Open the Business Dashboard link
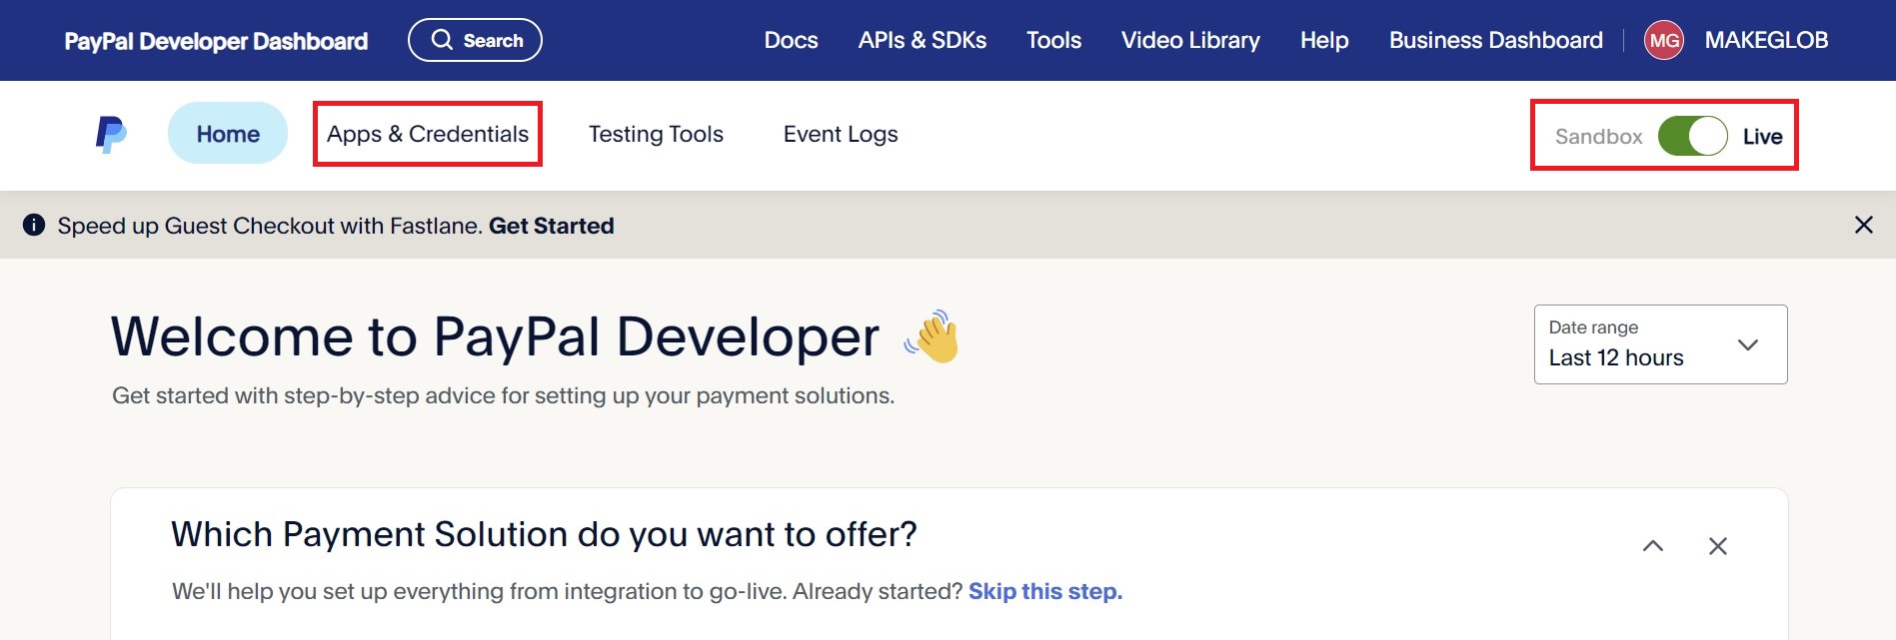 point(1495,41)
